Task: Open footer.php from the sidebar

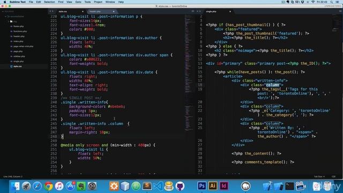Action: 18,26
